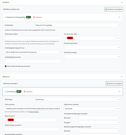The height and width of the screenshot is (135, 126).
Task: Open Inhaltsabgleichsalgorithmus dropdown
Action: pyautogui.click(x=33, y=52)
